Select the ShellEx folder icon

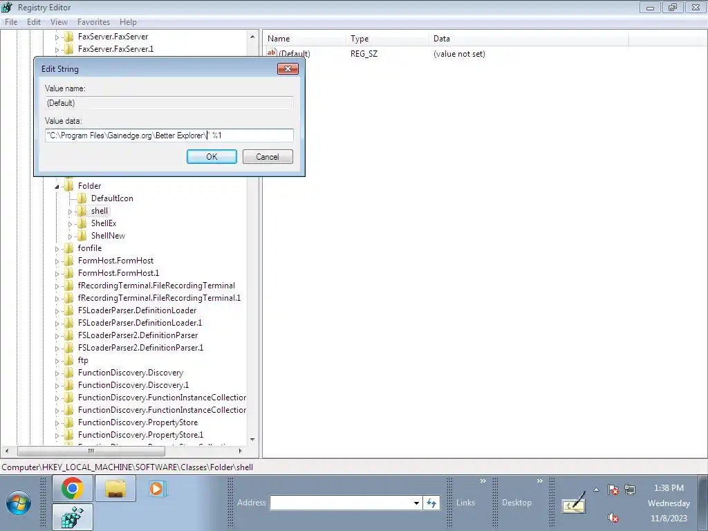[82, 223]
